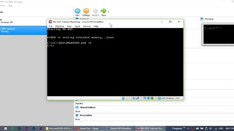Click the Left Windows + Ctrl host key label
This screenshot has width=234, height=131.
coord(170,98)
